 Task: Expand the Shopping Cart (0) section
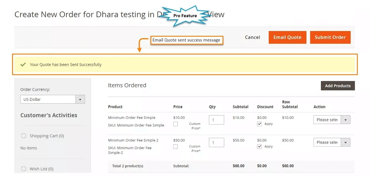click(46, 136)
